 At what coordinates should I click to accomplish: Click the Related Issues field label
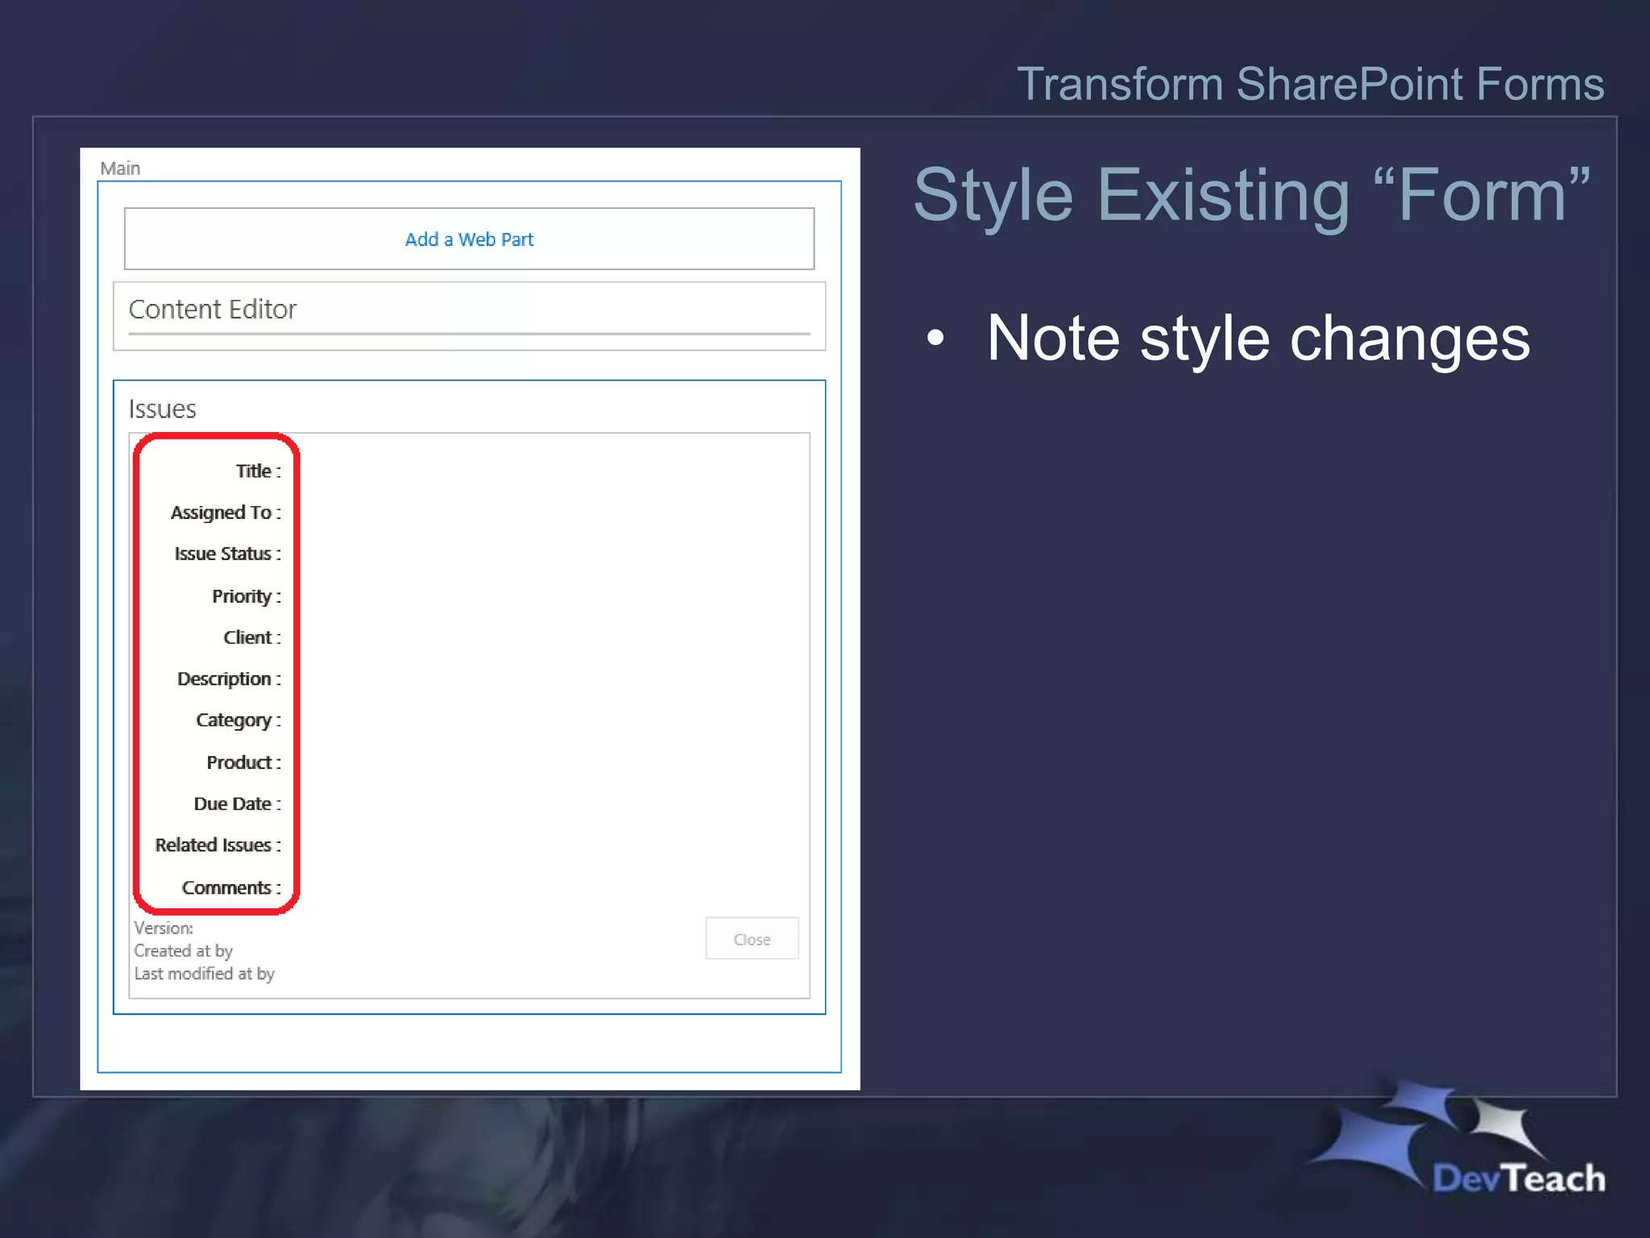click(218, 845)
